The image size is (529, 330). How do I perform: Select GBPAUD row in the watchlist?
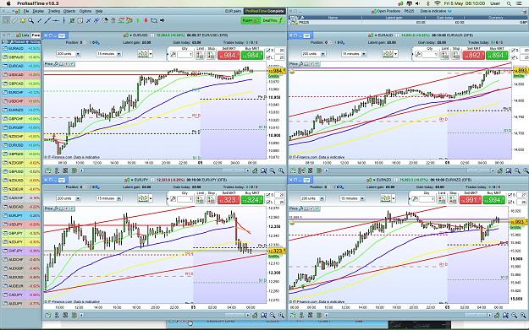(x=21, y=57)
